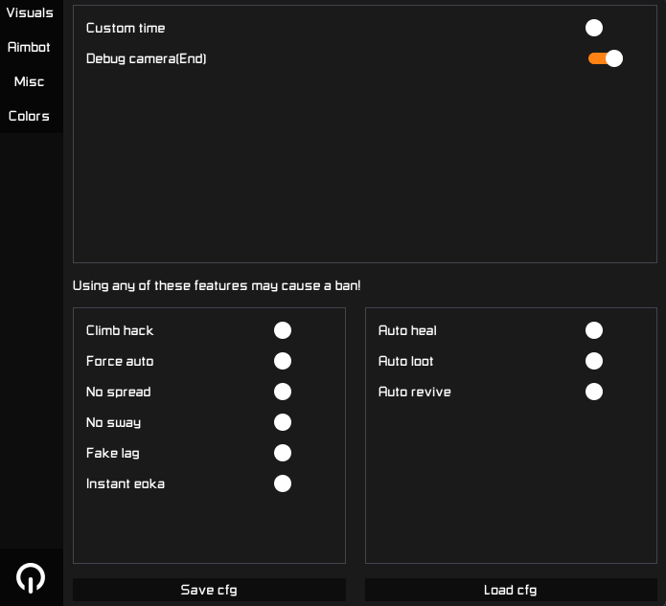Enable the Auto loot switch
Viewport: 666px width, 606px height.
594,361
